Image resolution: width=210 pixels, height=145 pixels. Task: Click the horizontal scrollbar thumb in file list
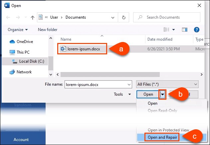pos(110,74)
